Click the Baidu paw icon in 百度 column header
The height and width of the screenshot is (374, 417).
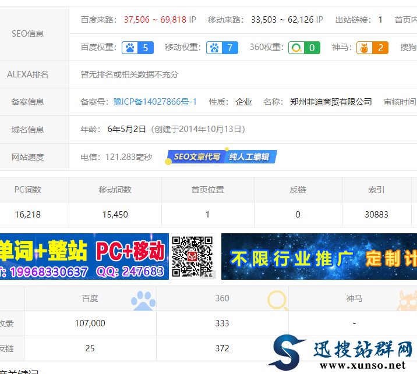tap(143, 301)
